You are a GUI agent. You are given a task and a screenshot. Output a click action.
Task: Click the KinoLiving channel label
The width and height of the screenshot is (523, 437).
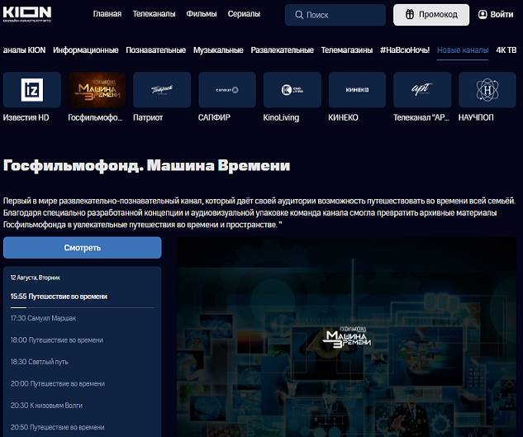[281, 117]
